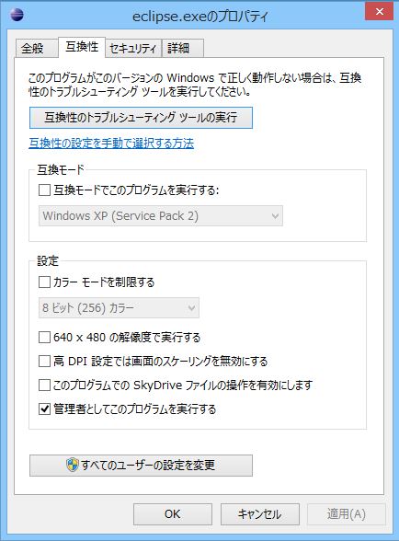Uncheck 管理者としてこのプログラムを実行する
399x541 pixels.
pyautogui.click(x=44, y=409)
